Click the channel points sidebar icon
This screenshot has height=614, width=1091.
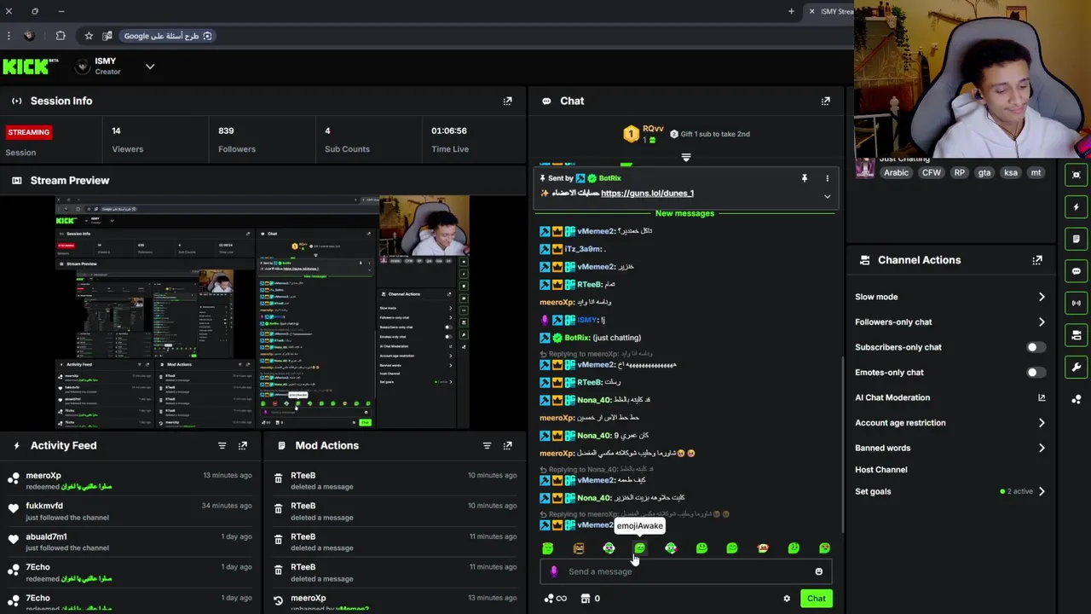tap(1077, 399)
